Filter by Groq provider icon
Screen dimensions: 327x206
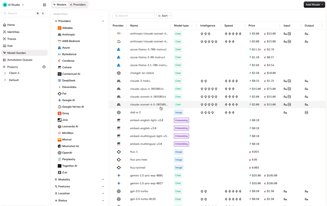coord(59,113)
